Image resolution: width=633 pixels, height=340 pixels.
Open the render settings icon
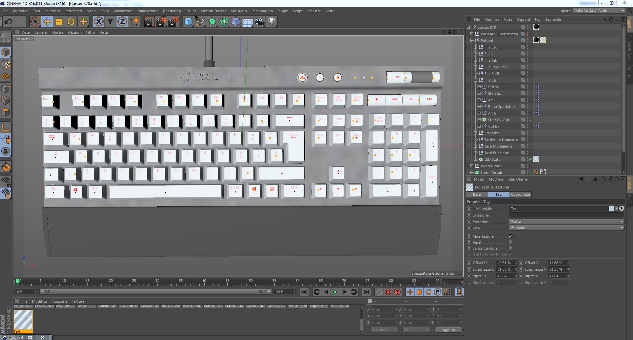tap(173, 22)
